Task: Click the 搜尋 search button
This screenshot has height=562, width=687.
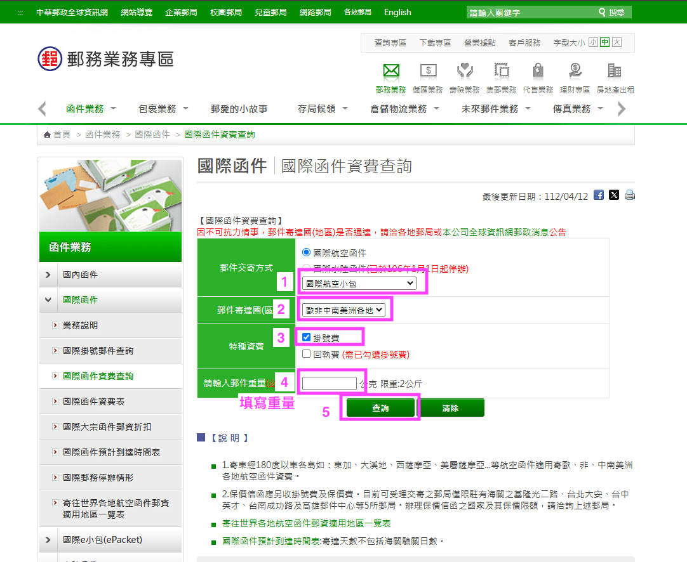Action: [617, 12]
